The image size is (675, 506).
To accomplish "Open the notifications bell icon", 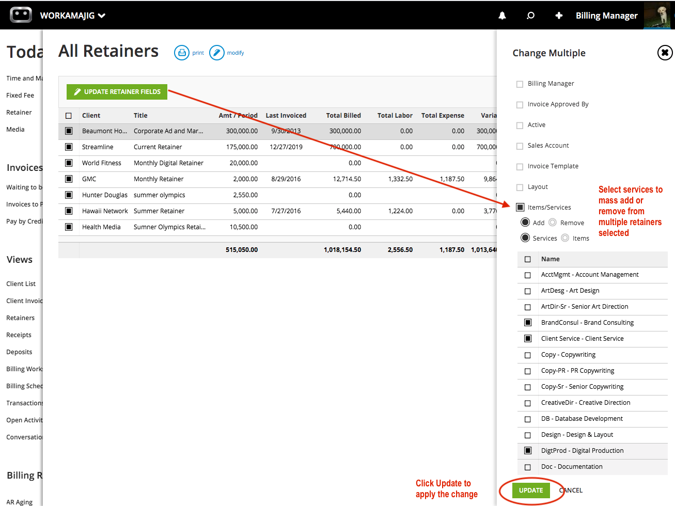I will pyautogui.click(x=502, y=15).
